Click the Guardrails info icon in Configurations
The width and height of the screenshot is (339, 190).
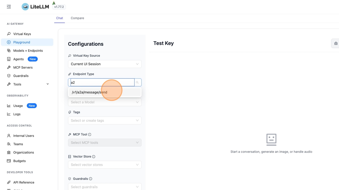click(x=91, y=179)
